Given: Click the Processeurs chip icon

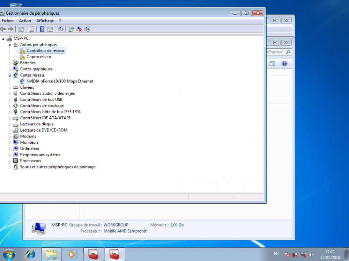Looking at the screenshot, I should click(16, 161).
